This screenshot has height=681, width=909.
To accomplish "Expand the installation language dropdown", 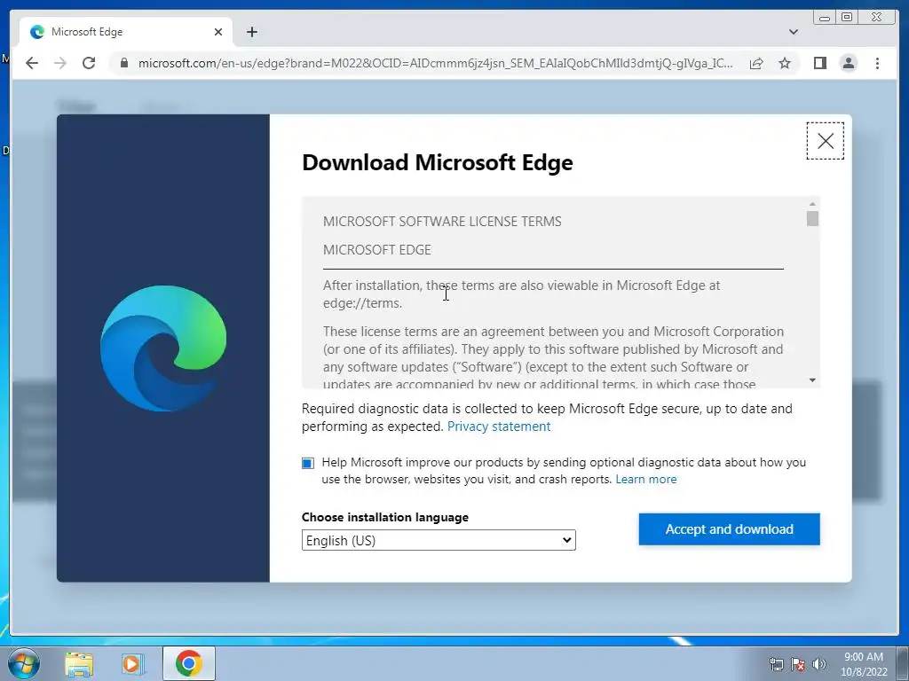I will point(439,540).
